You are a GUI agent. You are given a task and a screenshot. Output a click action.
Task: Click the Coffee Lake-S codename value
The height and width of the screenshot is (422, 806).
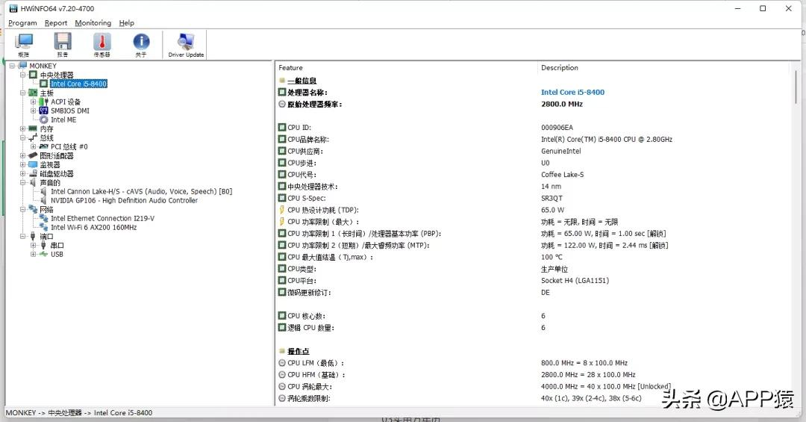click(x=563, y=175)
